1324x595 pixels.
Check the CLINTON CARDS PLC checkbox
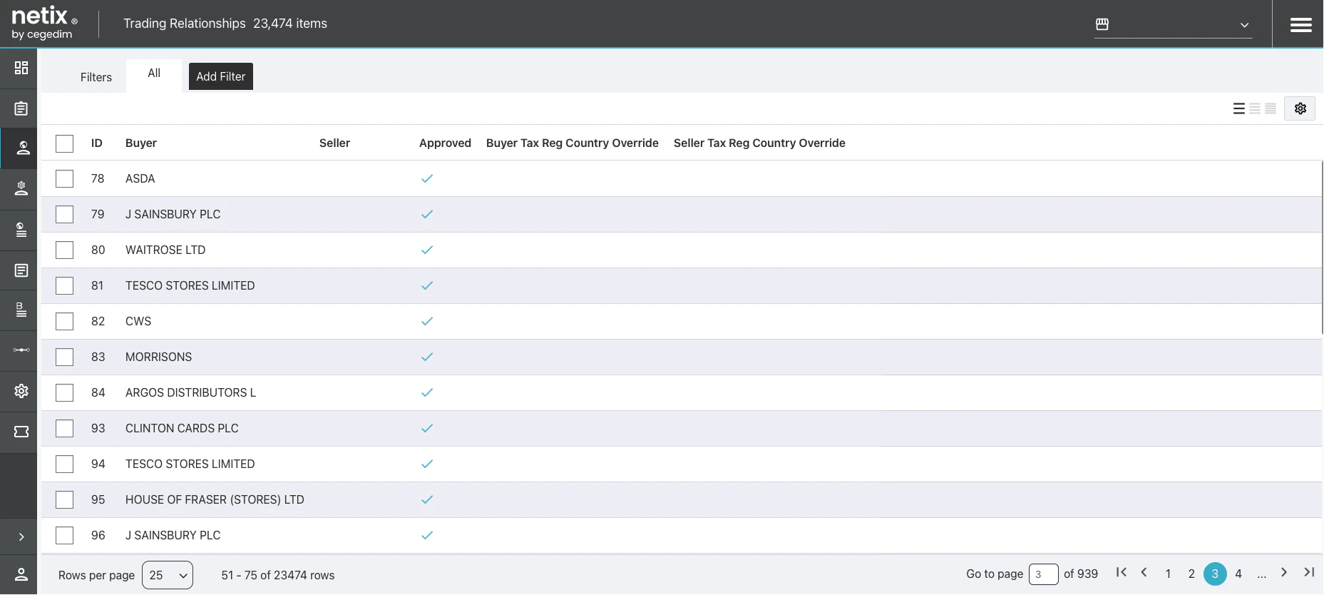pyautogui.click(x=65, y=428)
